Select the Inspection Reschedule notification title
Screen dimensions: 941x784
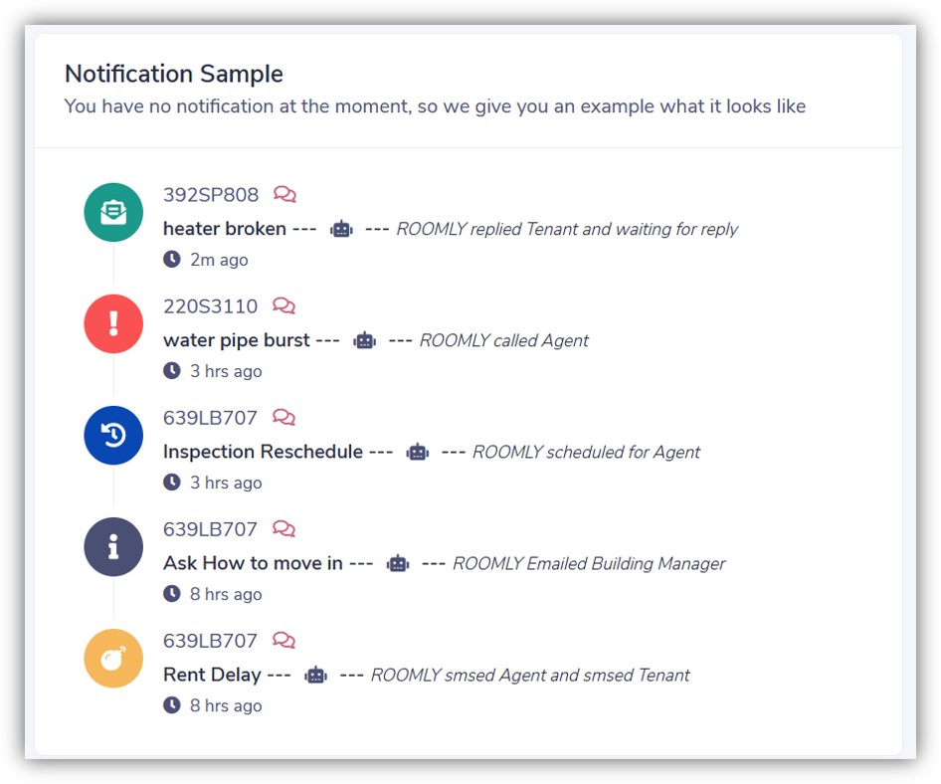[x=263, y=452]
